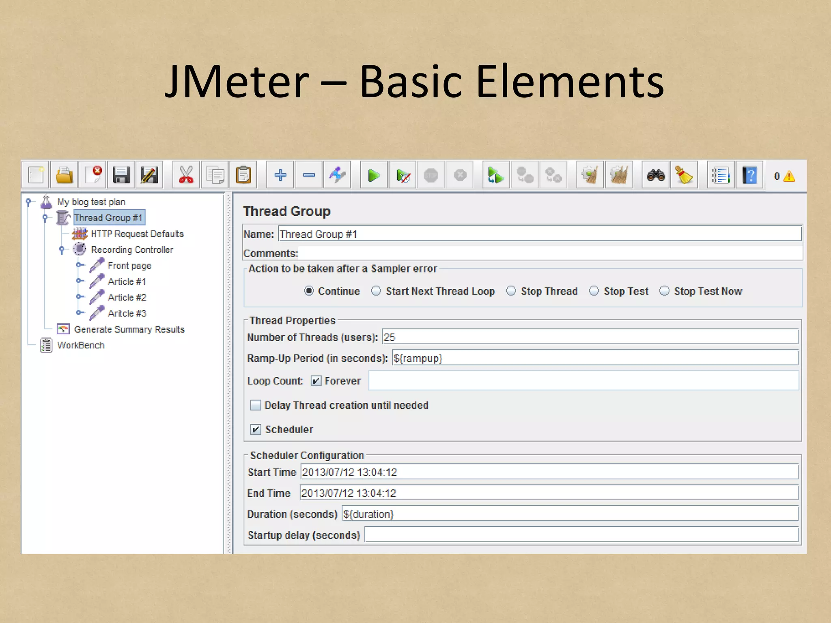Select the Stop Test Now radio button
This screenshot has width=831, height=623.
(x=664, y=291)
